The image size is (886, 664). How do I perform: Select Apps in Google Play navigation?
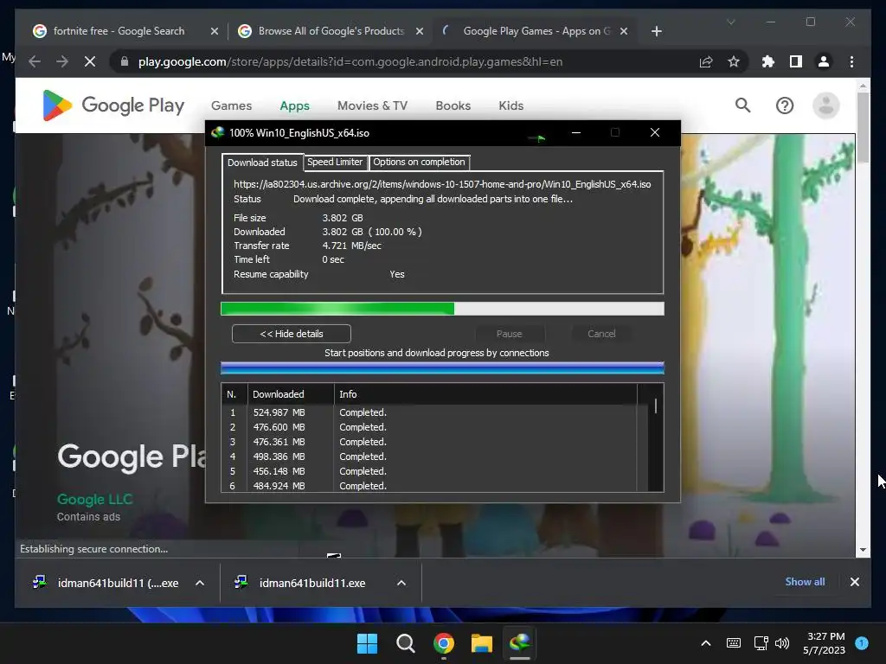coord(294,105)
